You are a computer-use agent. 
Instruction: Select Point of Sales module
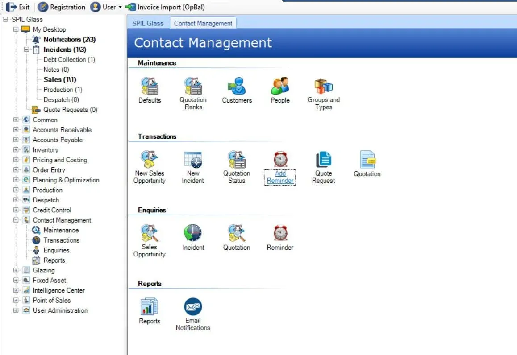[51, 300]
